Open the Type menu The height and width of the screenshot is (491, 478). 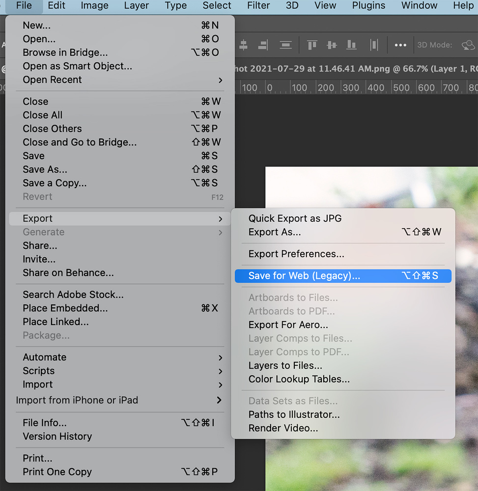pyautogui.click(x=176, y=5)
